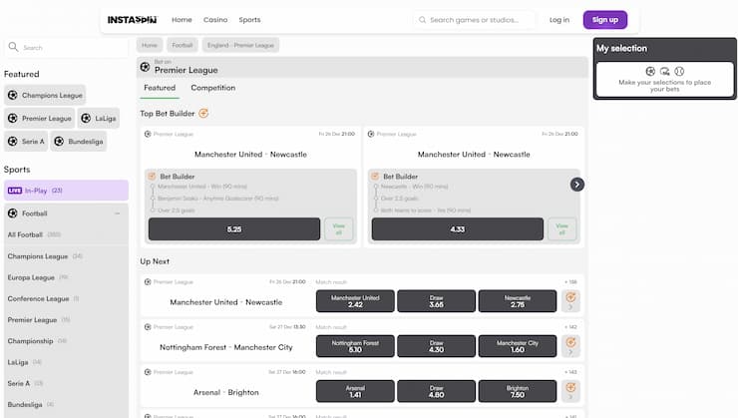Bet on Arsenal at 1.41
Screen dimensions: 738x418
355,391
